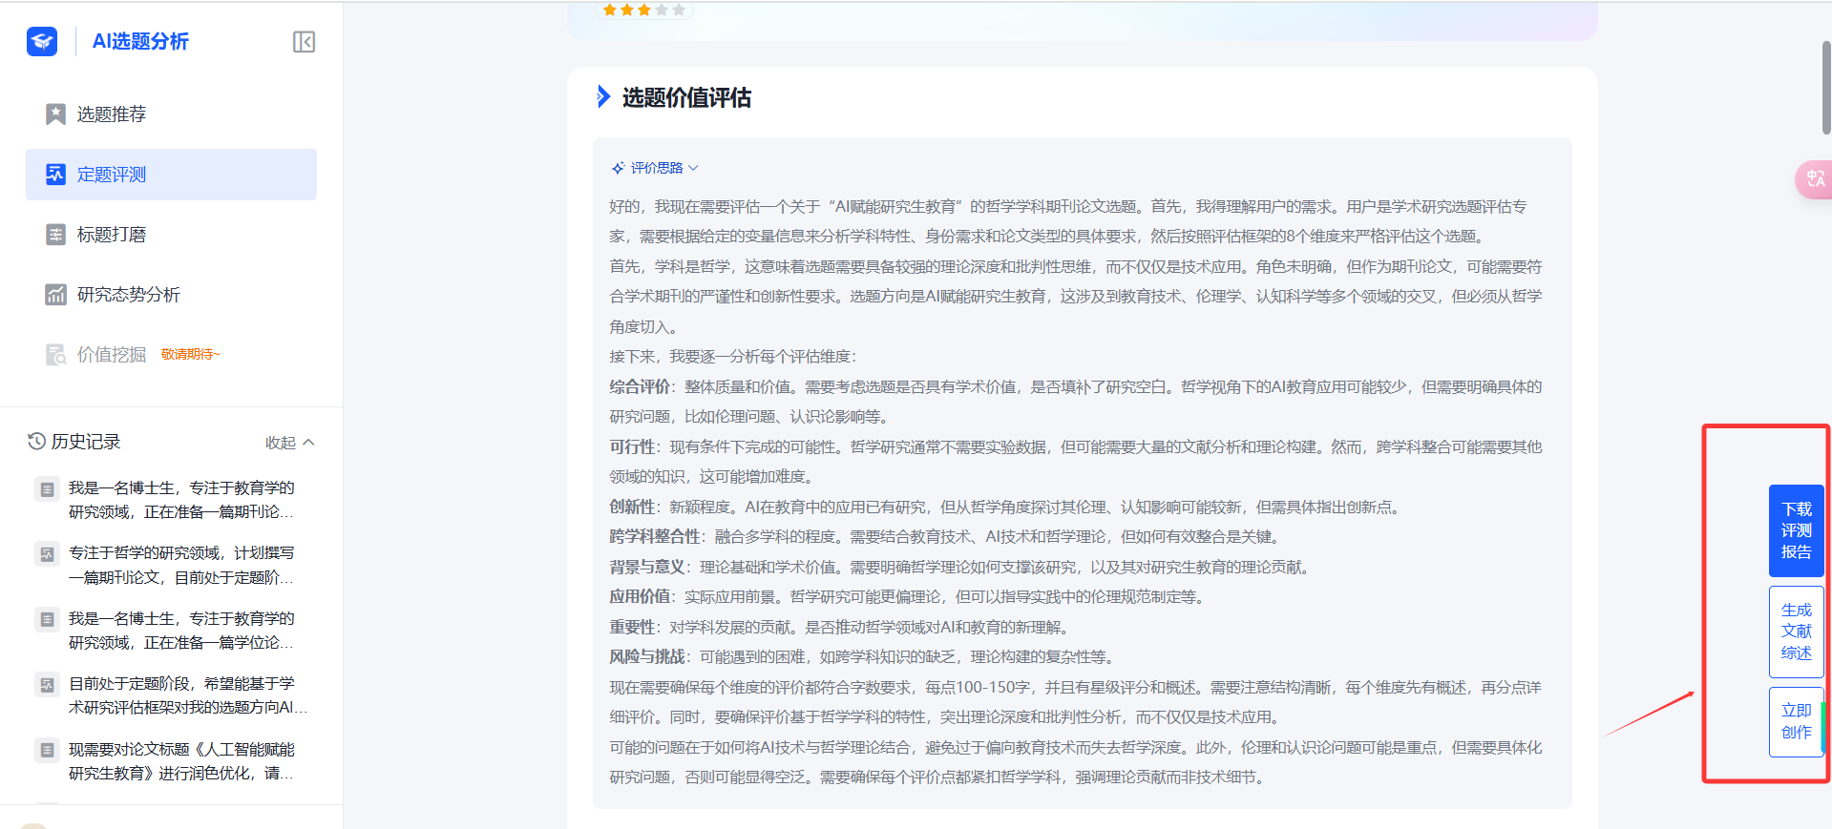
Task: Open the 研究态势分析 menu item
Action: [x=128, y=295]
